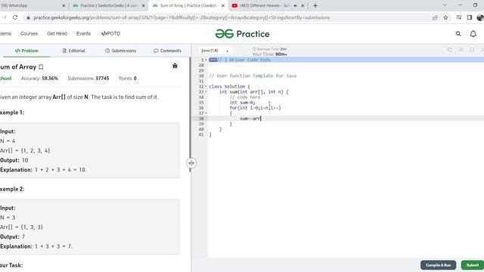Submit the solution
The width and height of the screenshot is (484, 272).
[472, 265]
